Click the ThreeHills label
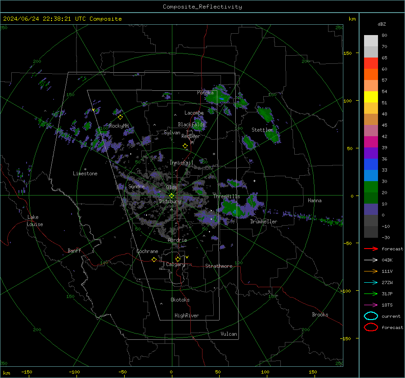The width and height of the screenshot is (405, 378). coord(226,196)
